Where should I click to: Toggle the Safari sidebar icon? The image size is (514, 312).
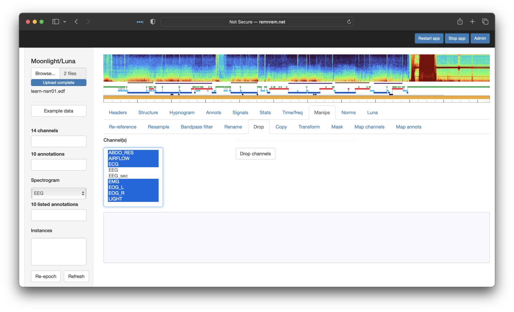tap(55, 22)
